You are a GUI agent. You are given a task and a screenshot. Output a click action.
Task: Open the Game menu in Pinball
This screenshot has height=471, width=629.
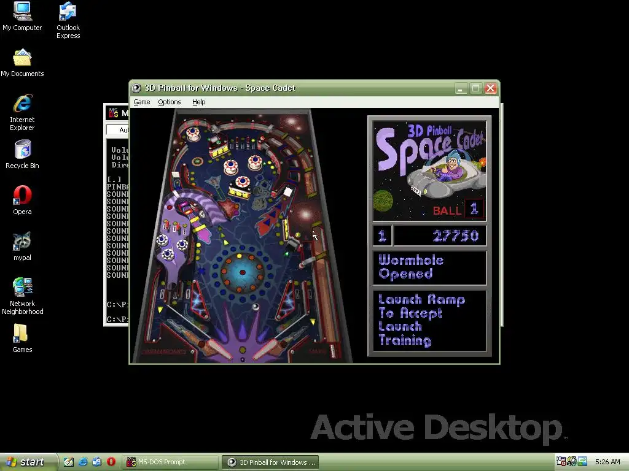tap(142, 102)
